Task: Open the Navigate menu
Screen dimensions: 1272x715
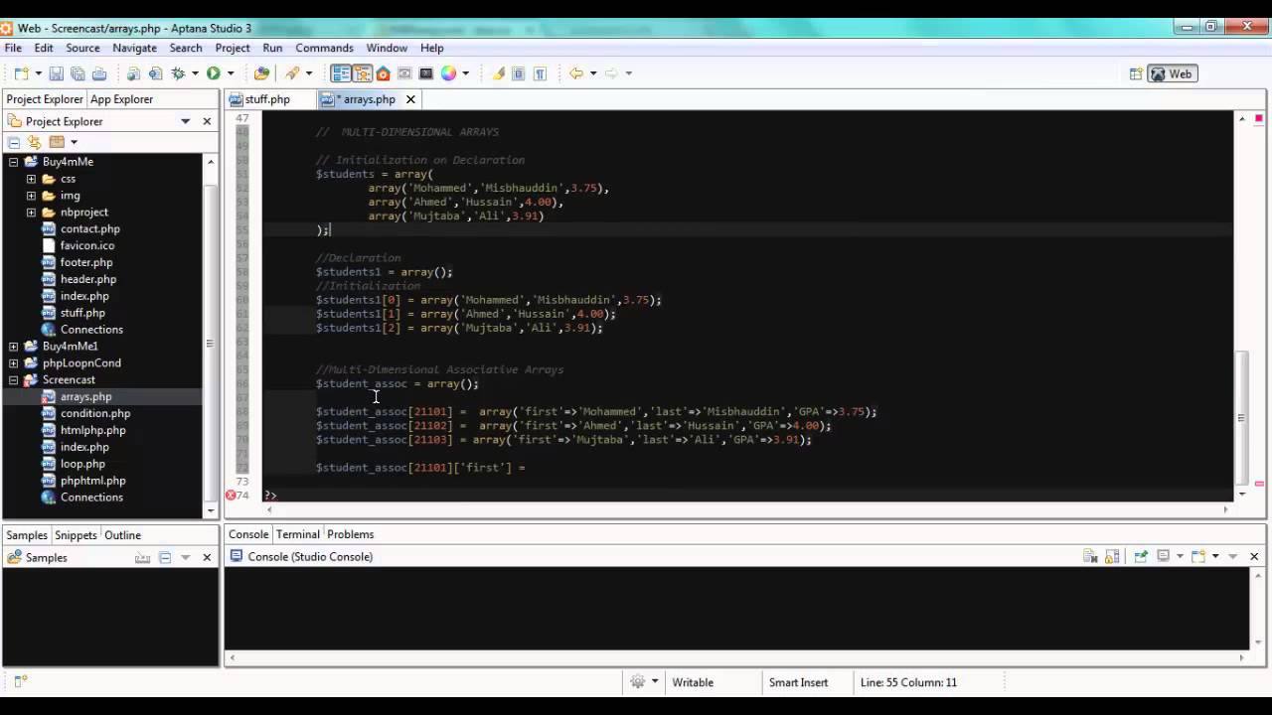Action: tap(134, 48)
